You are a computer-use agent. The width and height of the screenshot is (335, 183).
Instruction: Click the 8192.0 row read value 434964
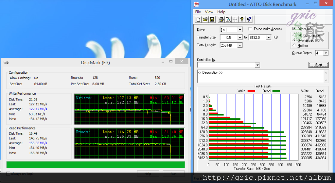pos(321,158)
